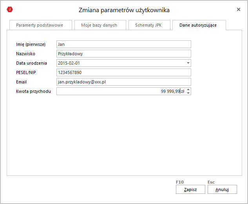Select the Dane autoryzujące tab
The width and height of the screenshot is (248, 204).
pyautogui.click(x=199, y=25)
